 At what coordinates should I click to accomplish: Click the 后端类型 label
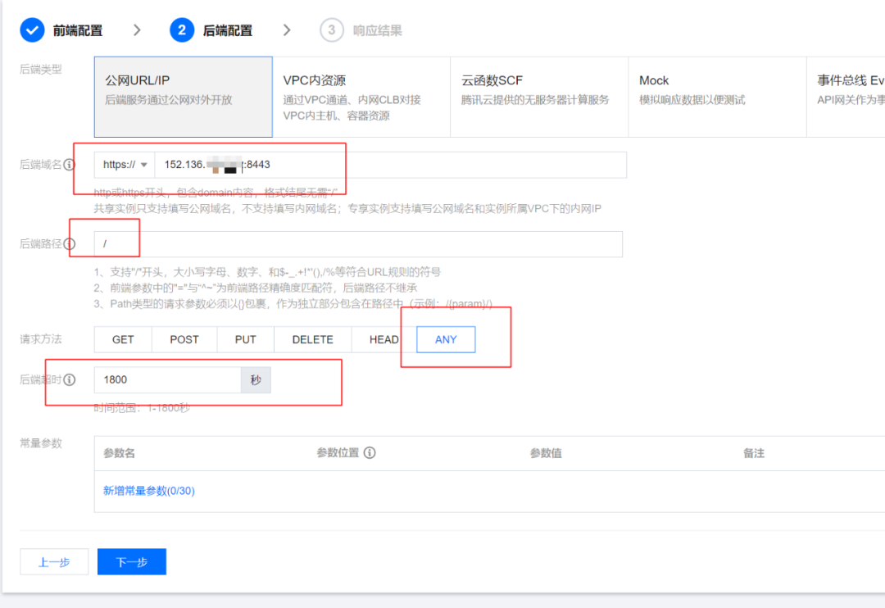[x=41, y=70]
